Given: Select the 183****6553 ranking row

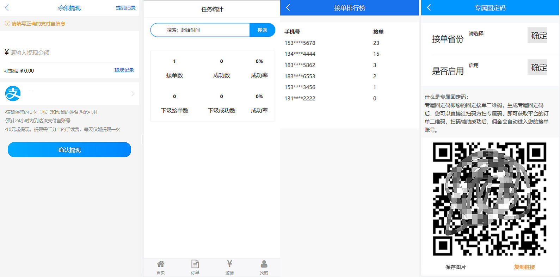Looking at the screenshot, I should click(x=349, y=76).
